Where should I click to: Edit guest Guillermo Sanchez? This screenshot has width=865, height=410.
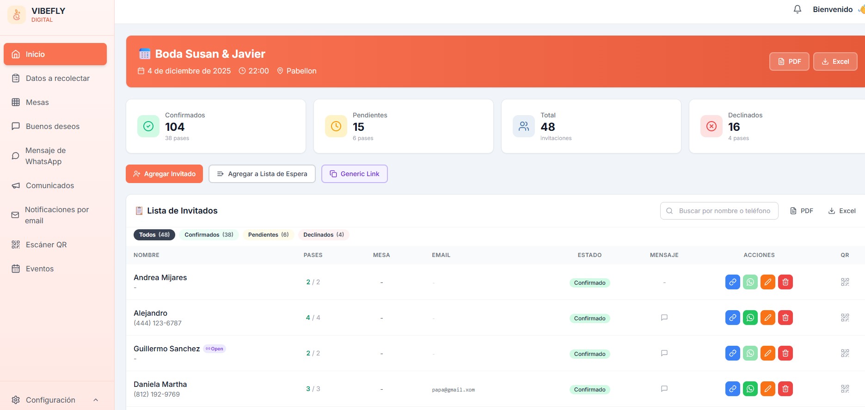click(768, 353)
